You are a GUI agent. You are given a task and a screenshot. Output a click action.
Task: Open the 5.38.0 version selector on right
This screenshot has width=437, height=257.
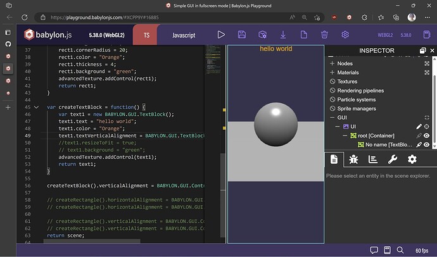406,35
